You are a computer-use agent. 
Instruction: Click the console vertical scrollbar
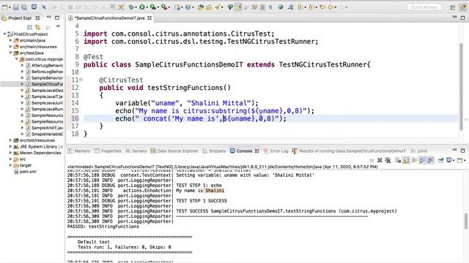tap(466, 221)
